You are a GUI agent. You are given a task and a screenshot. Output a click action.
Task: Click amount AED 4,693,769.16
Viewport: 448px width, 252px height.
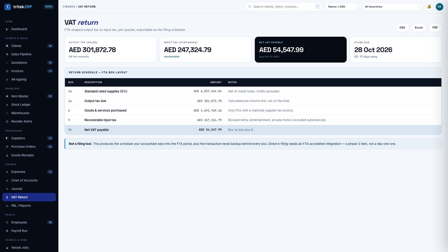point(208,111)
